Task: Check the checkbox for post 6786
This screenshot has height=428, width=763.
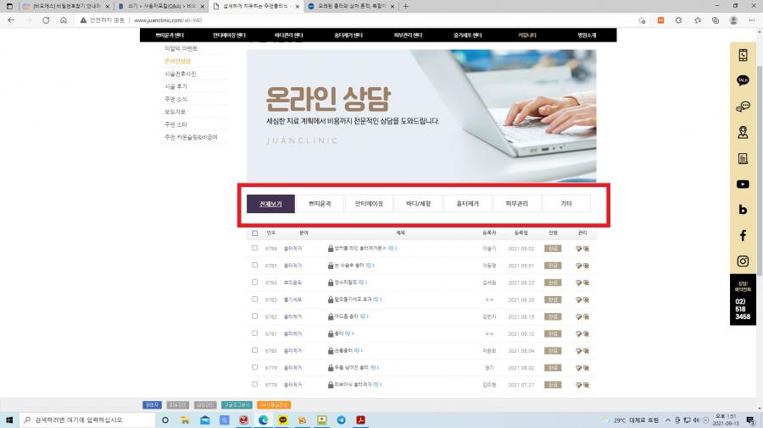Action: point(254,248)
